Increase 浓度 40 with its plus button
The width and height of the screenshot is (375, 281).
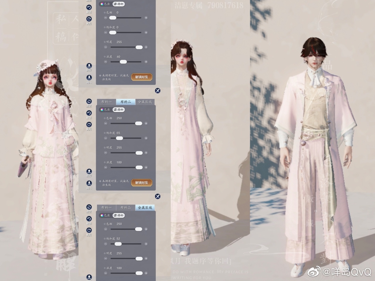point(146,62)
